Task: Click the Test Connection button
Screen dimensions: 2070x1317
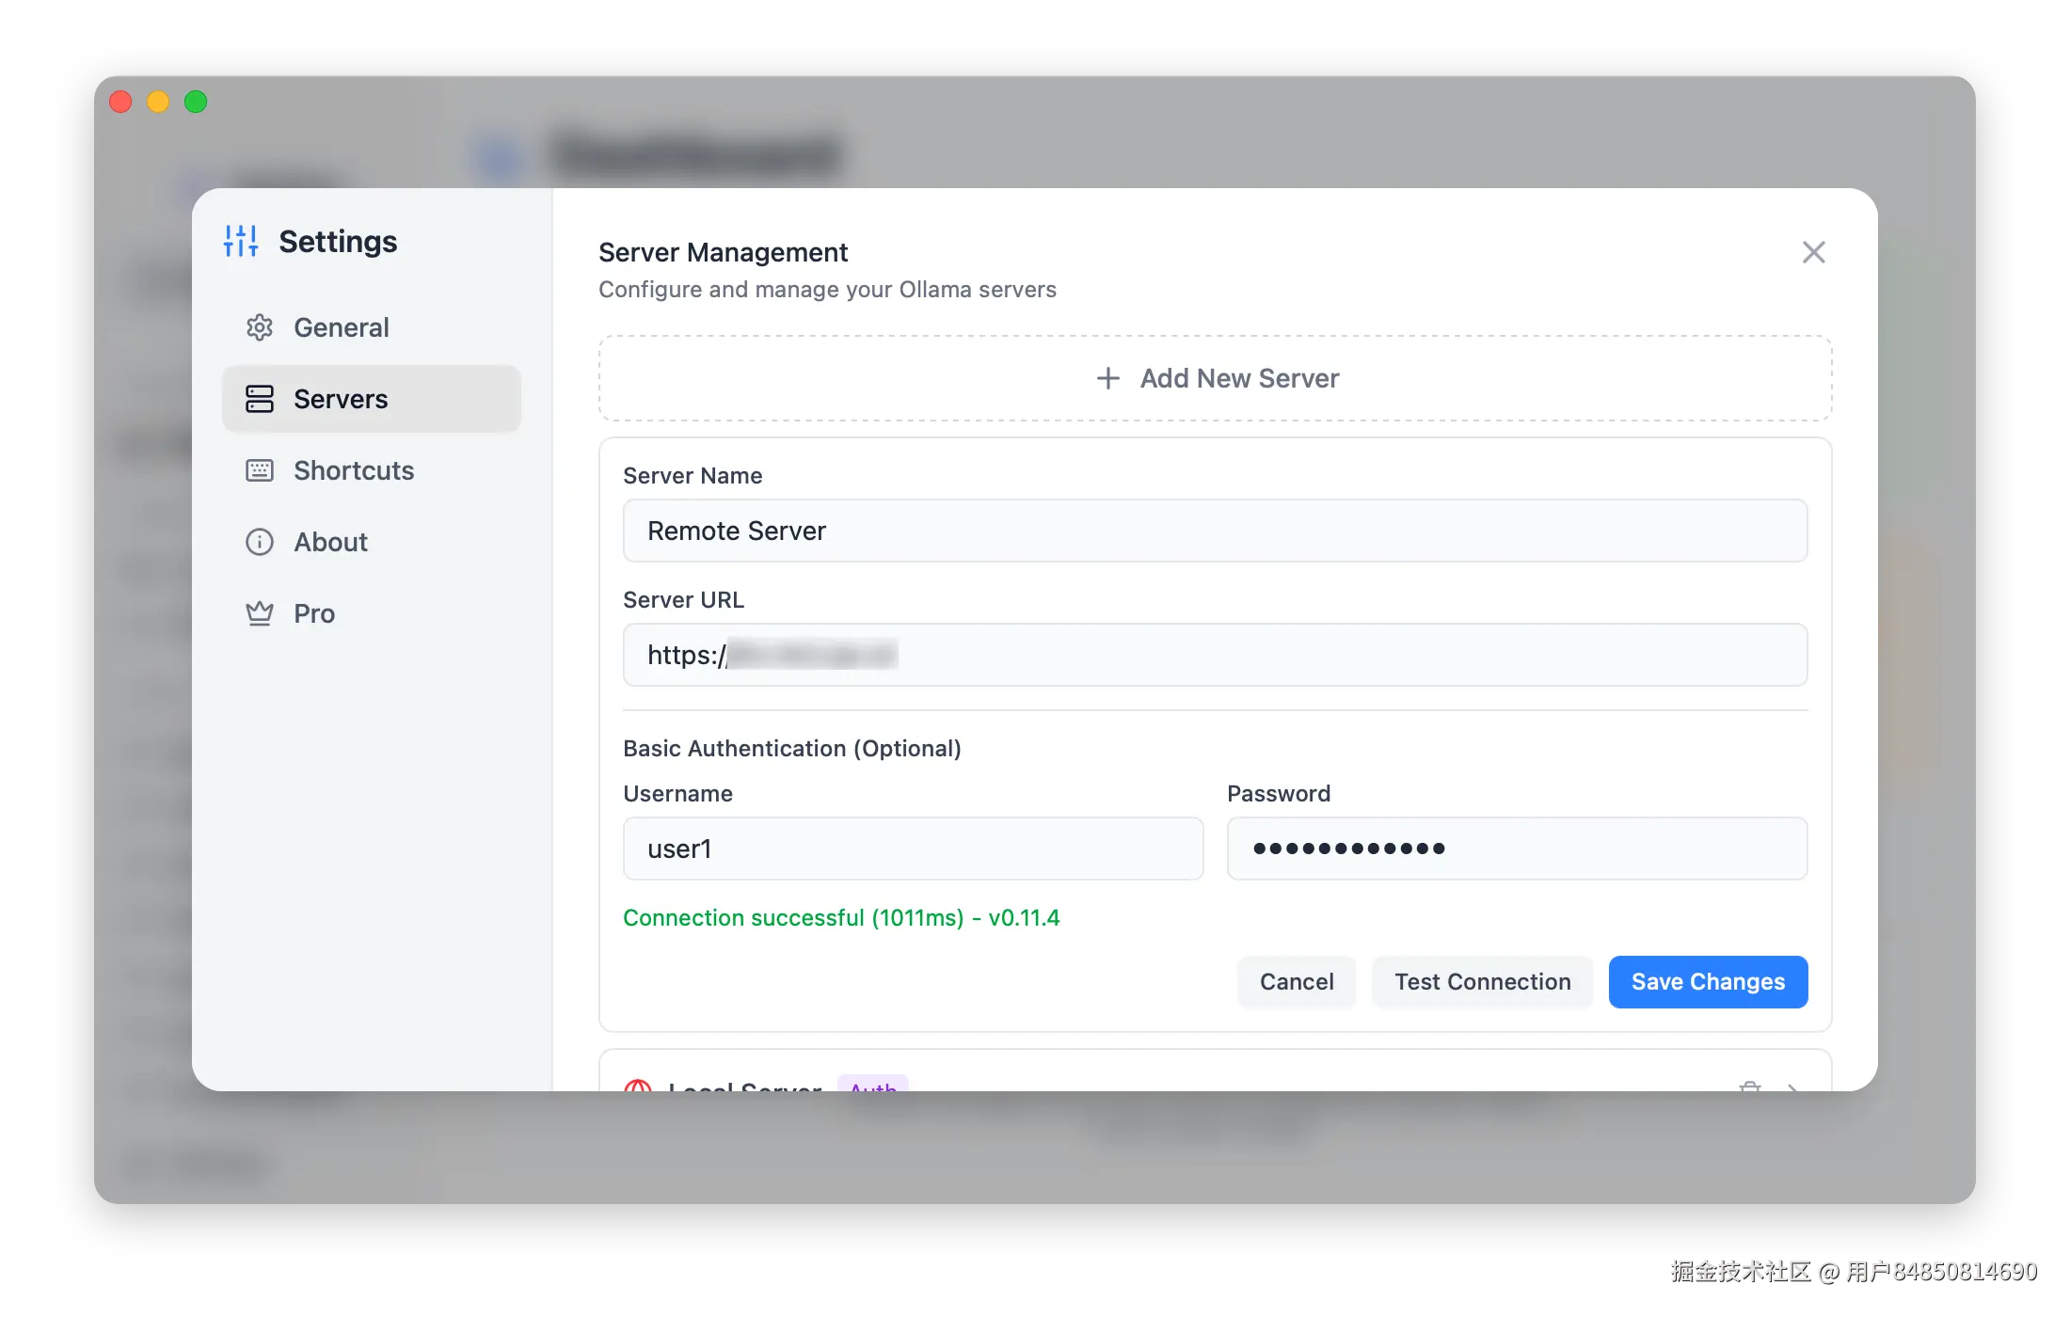Action: pyautogui.click(x=1482, y=982)
